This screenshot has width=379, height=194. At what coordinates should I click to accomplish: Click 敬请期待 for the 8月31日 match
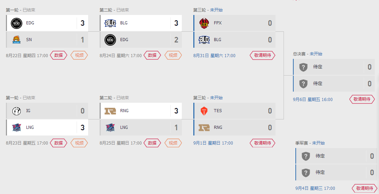click(263, 55)
